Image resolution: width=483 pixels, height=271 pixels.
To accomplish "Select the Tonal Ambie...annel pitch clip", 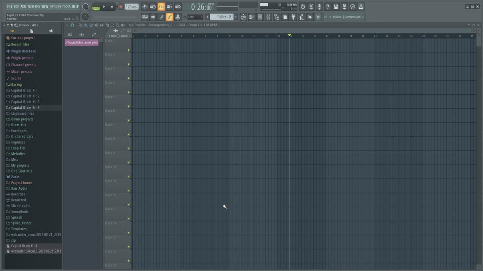I will tap(82, 42).
